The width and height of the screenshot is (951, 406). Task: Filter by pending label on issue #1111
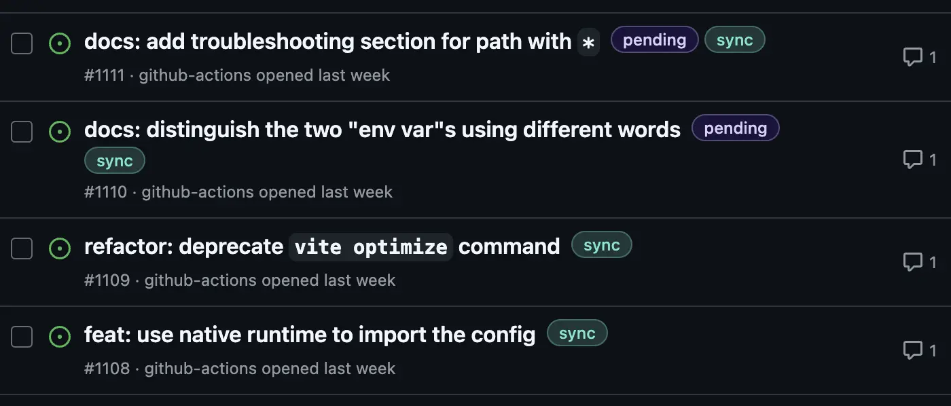click(654, 40)
